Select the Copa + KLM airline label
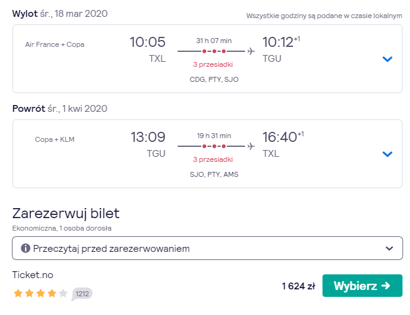 click(x=54, y=139)
